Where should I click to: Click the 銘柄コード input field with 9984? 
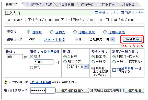(x=34, y=39)
